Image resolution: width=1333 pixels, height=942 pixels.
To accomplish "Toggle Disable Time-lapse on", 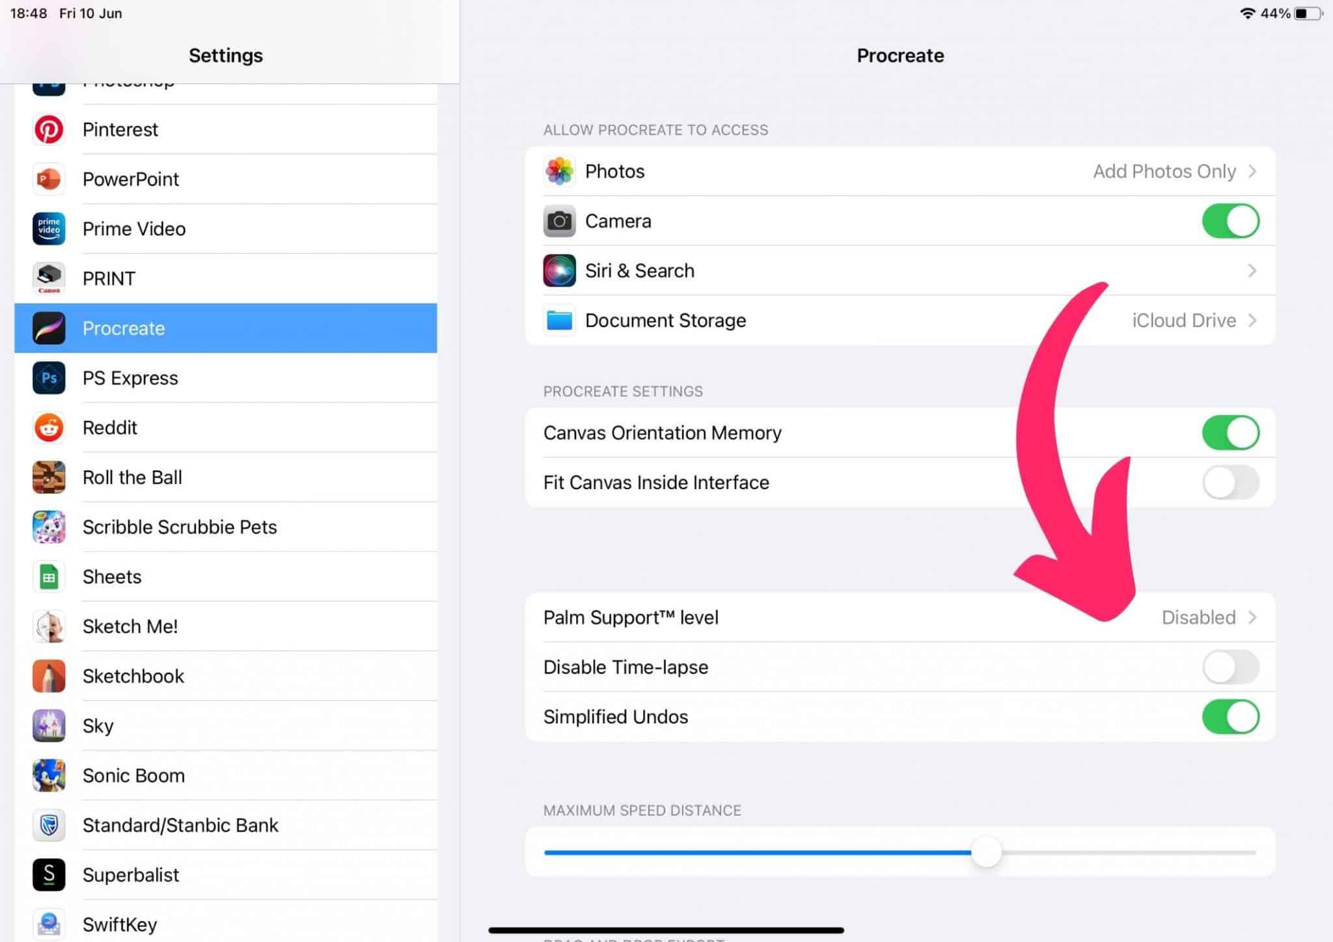I will coord(1230,667).
